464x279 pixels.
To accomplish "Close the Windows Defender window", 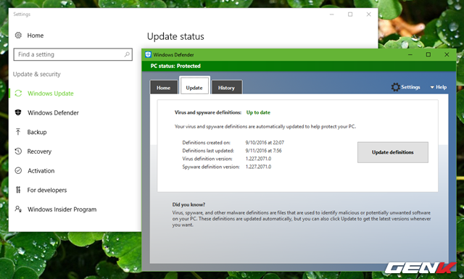I will [x=447, y=54].
